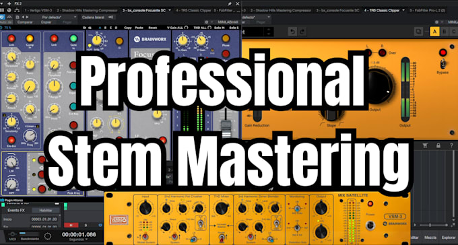This screenshot has width=458, height=245.
Task: Click the Input knob on VSM-3
Action: coord(145,208)
